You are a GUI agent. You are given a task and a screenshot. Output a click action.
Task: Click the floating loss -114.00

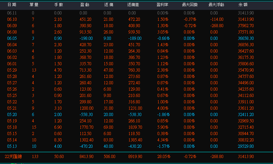[216, 19]
